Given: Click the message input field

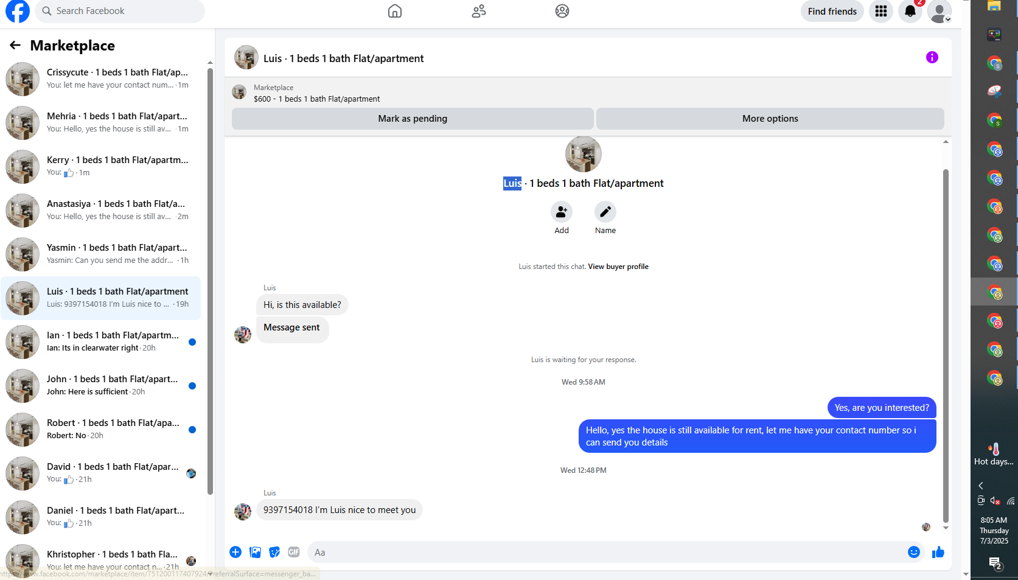Looking at the screenshot, I should (608, 553).
